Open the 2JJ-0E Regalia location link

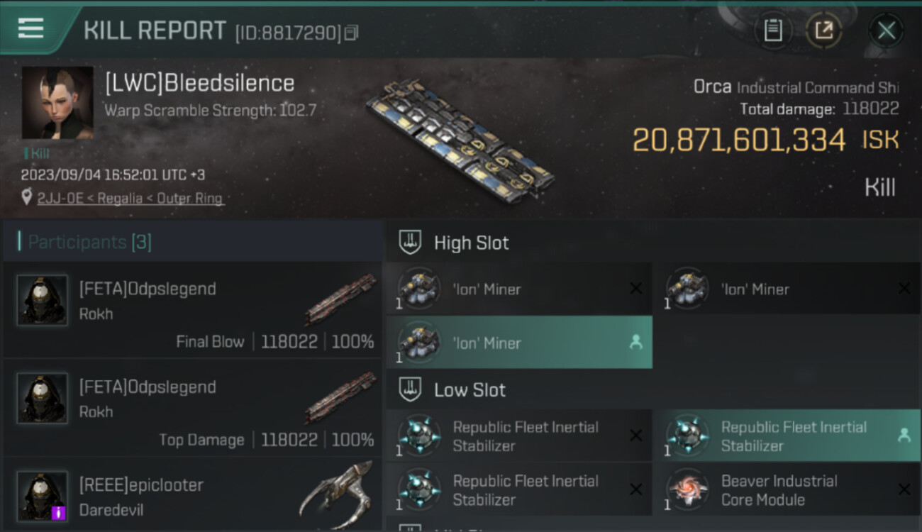(x=130, y=199)
